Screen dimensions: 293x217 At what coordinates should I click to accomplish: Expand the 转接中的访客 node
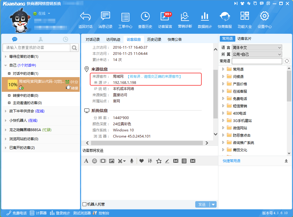click(x=10, y=96)
